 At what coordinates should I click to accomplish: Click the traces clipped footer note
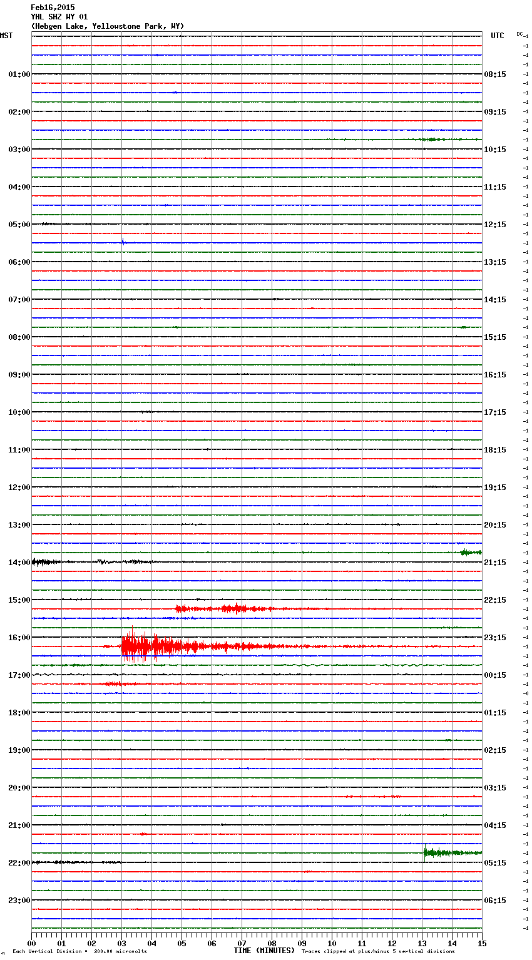[x=378, y=952]
